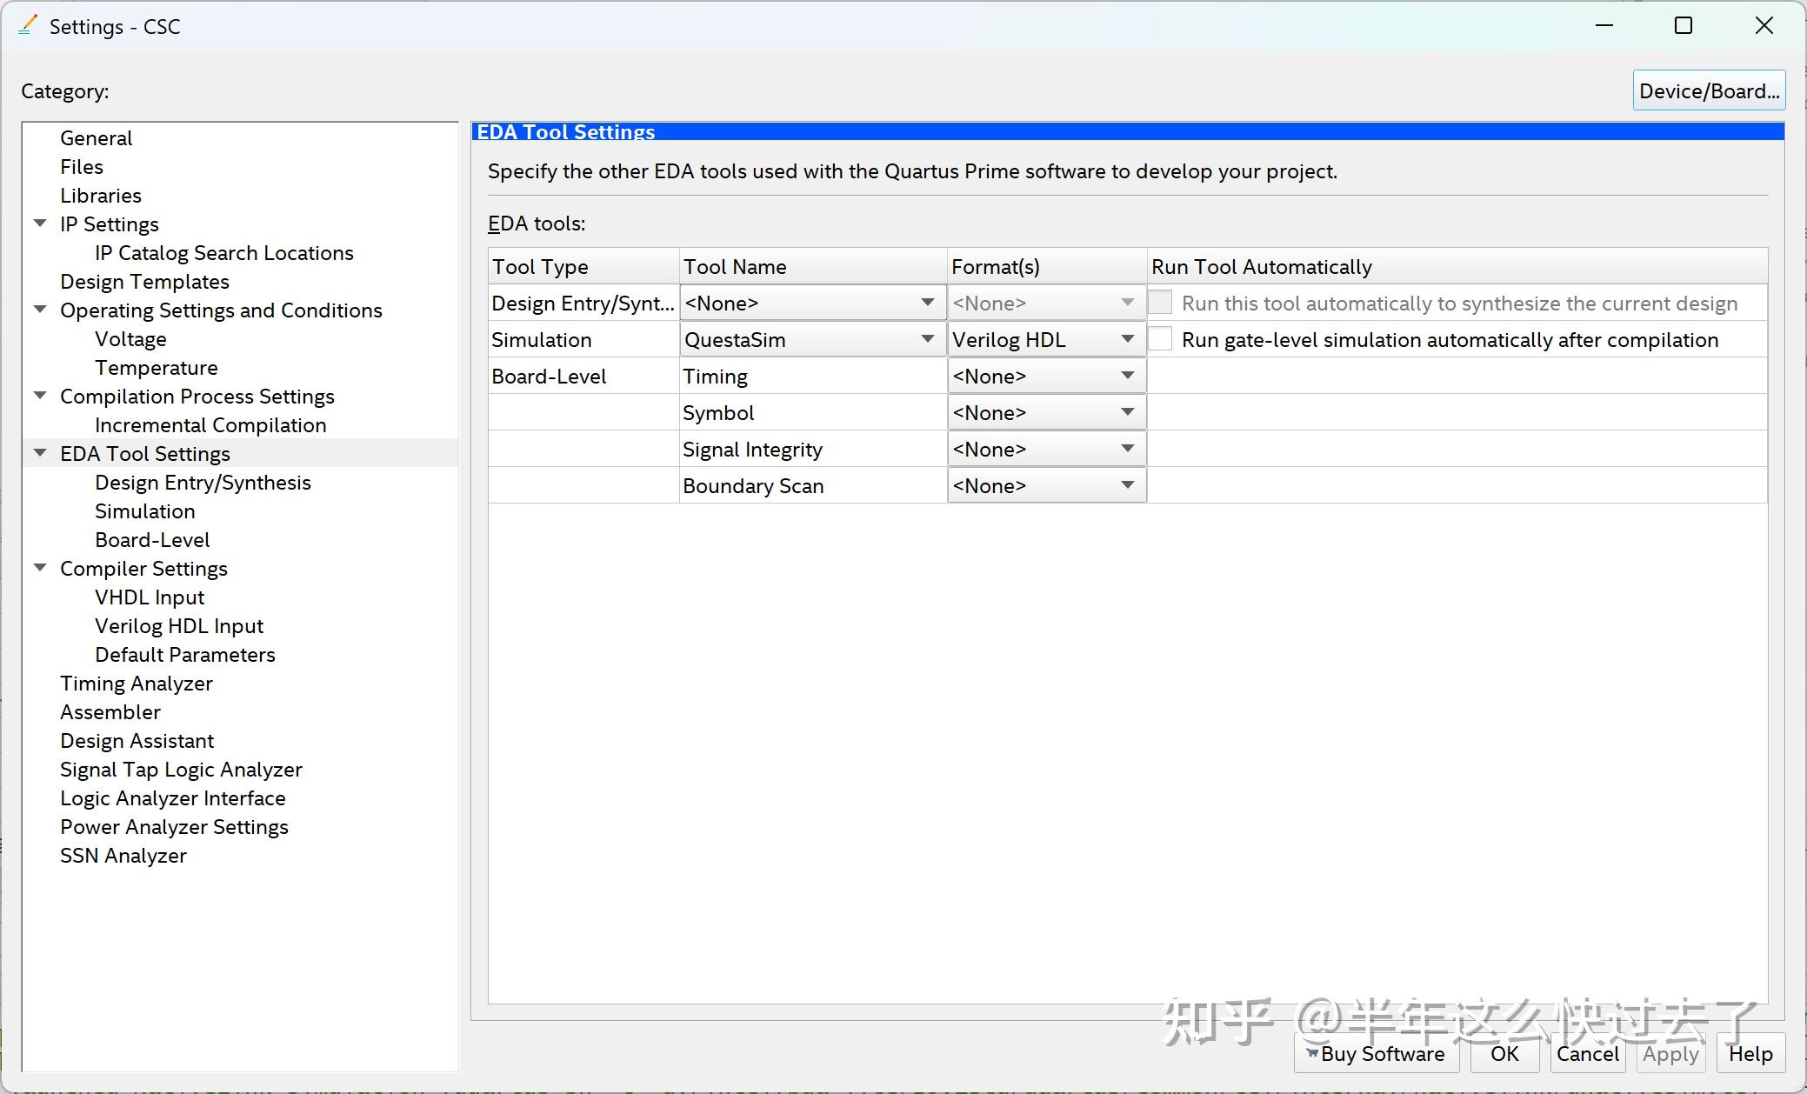
Task: Select Design Entry/Synthesis in category tree
Action: (x=203, y=482)
